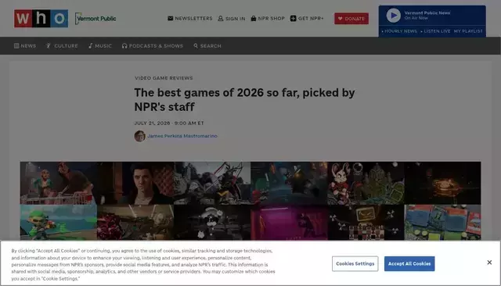This screenshot has height=286, width=501.
Task: Accept All Cookies
Action: pyautogui.click(x=409, y=263)
